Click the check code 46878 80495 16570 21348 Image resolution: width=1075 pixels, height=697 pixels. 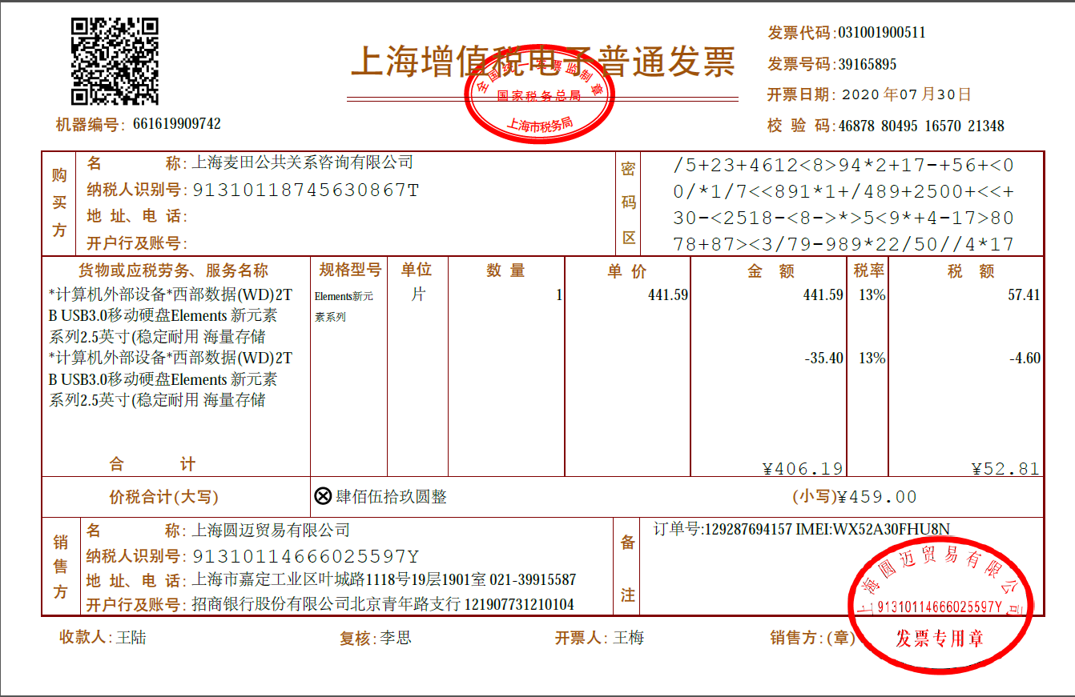click(x=920, y=126)
